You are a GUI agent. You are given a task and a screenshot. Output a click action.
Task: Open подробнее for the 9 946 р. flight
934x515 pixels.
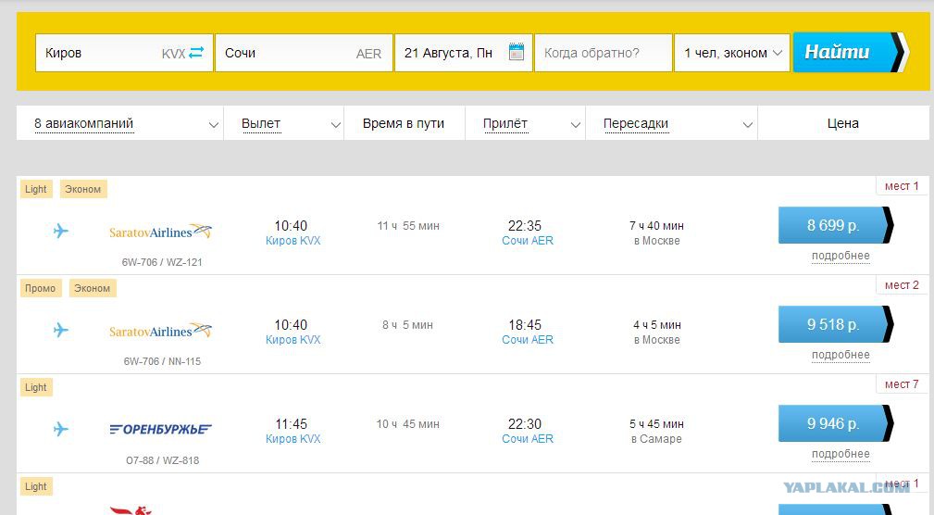[x=841, y=454]
